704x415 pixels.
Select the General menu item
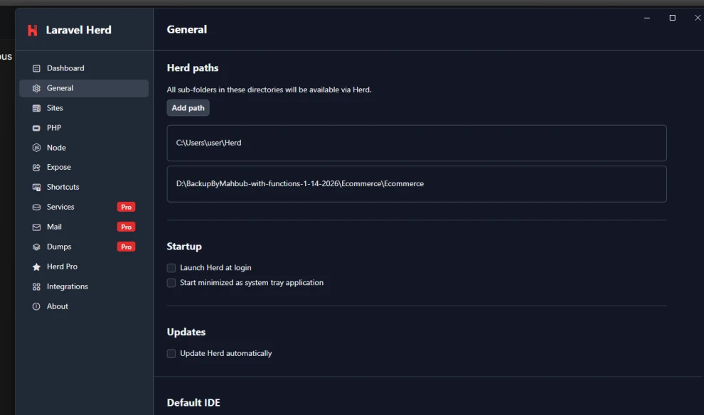pos(84,88)
